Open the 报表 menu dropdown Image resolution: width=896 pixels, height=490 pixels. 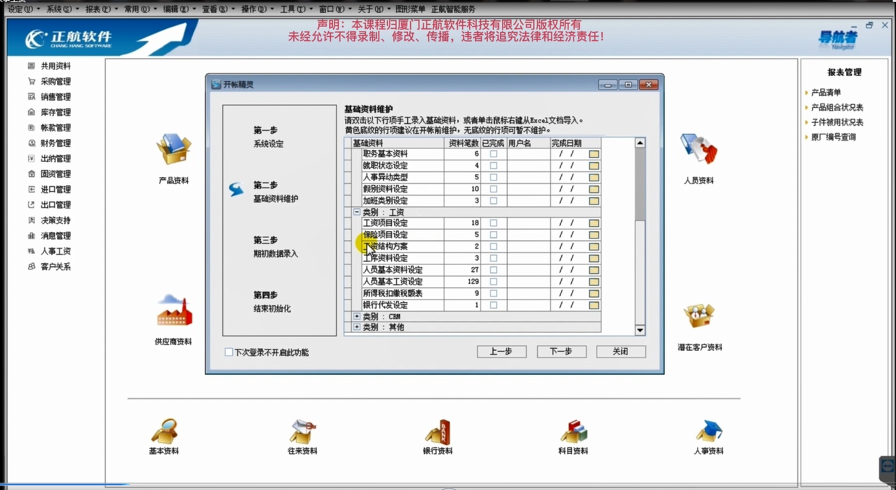point(101,9)
